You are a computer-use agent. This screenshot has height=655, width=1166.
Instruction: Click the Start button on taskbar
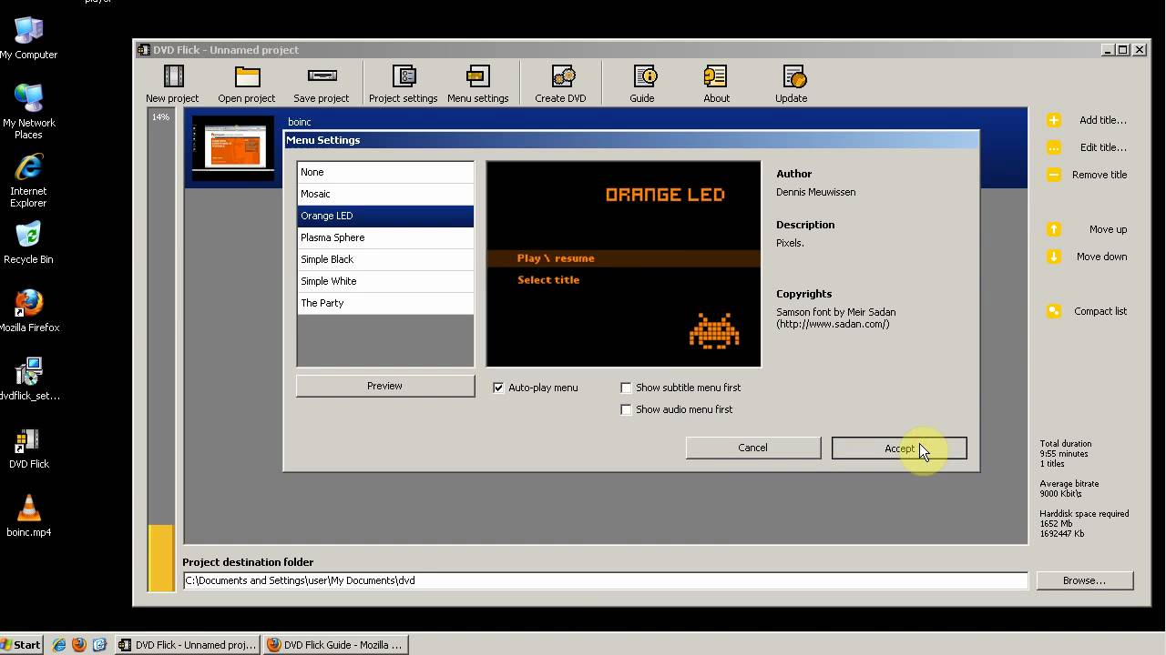tap(22, 645)
